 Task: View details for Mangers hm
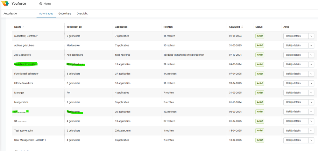[x=296, y=102]
